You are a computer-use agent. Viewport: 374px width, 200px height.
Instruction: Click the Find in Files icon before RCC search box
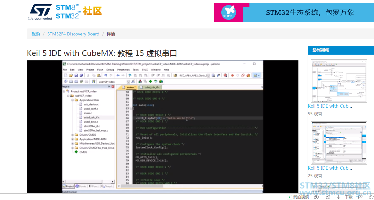(x=175, y=75)
